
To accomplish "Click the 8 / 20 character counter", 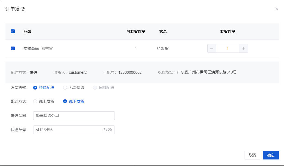I will 107,130.
